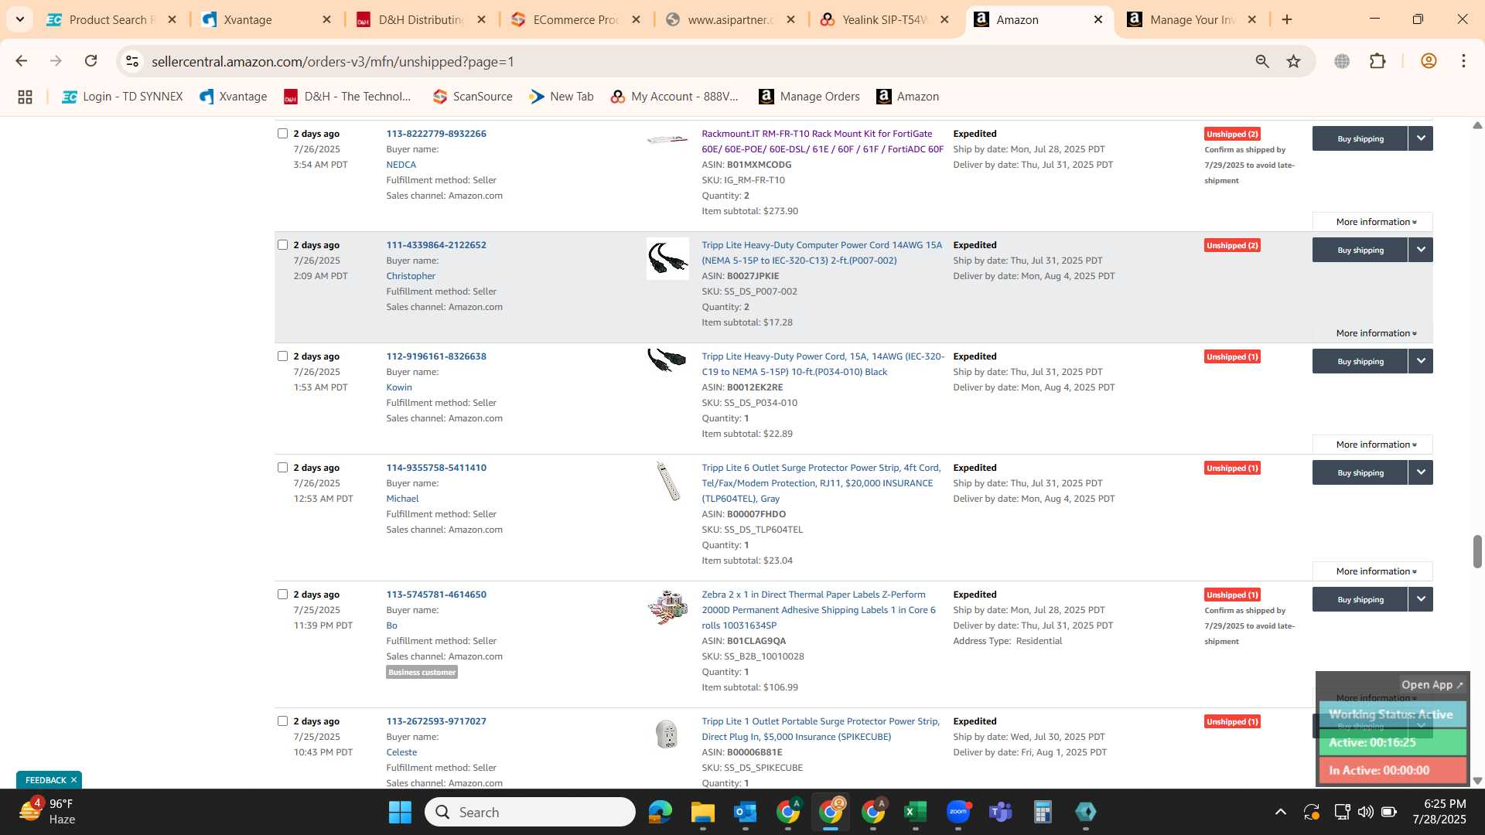Open Tripp Lite 6 Outlet Surge Protector link

(821, 483)
